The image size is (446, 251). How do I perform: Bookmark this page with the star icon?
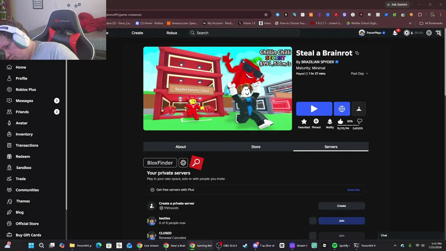pos(266,15)
